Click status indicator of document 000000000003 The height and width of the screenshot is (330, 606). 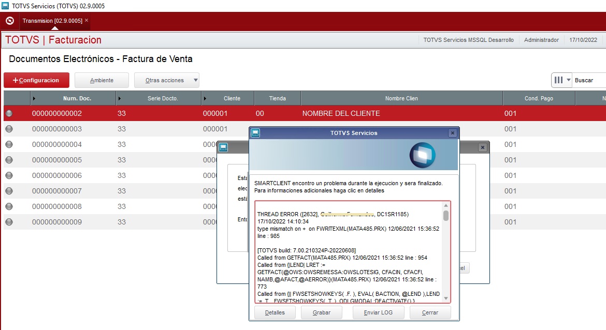click(x=9, y=129)
